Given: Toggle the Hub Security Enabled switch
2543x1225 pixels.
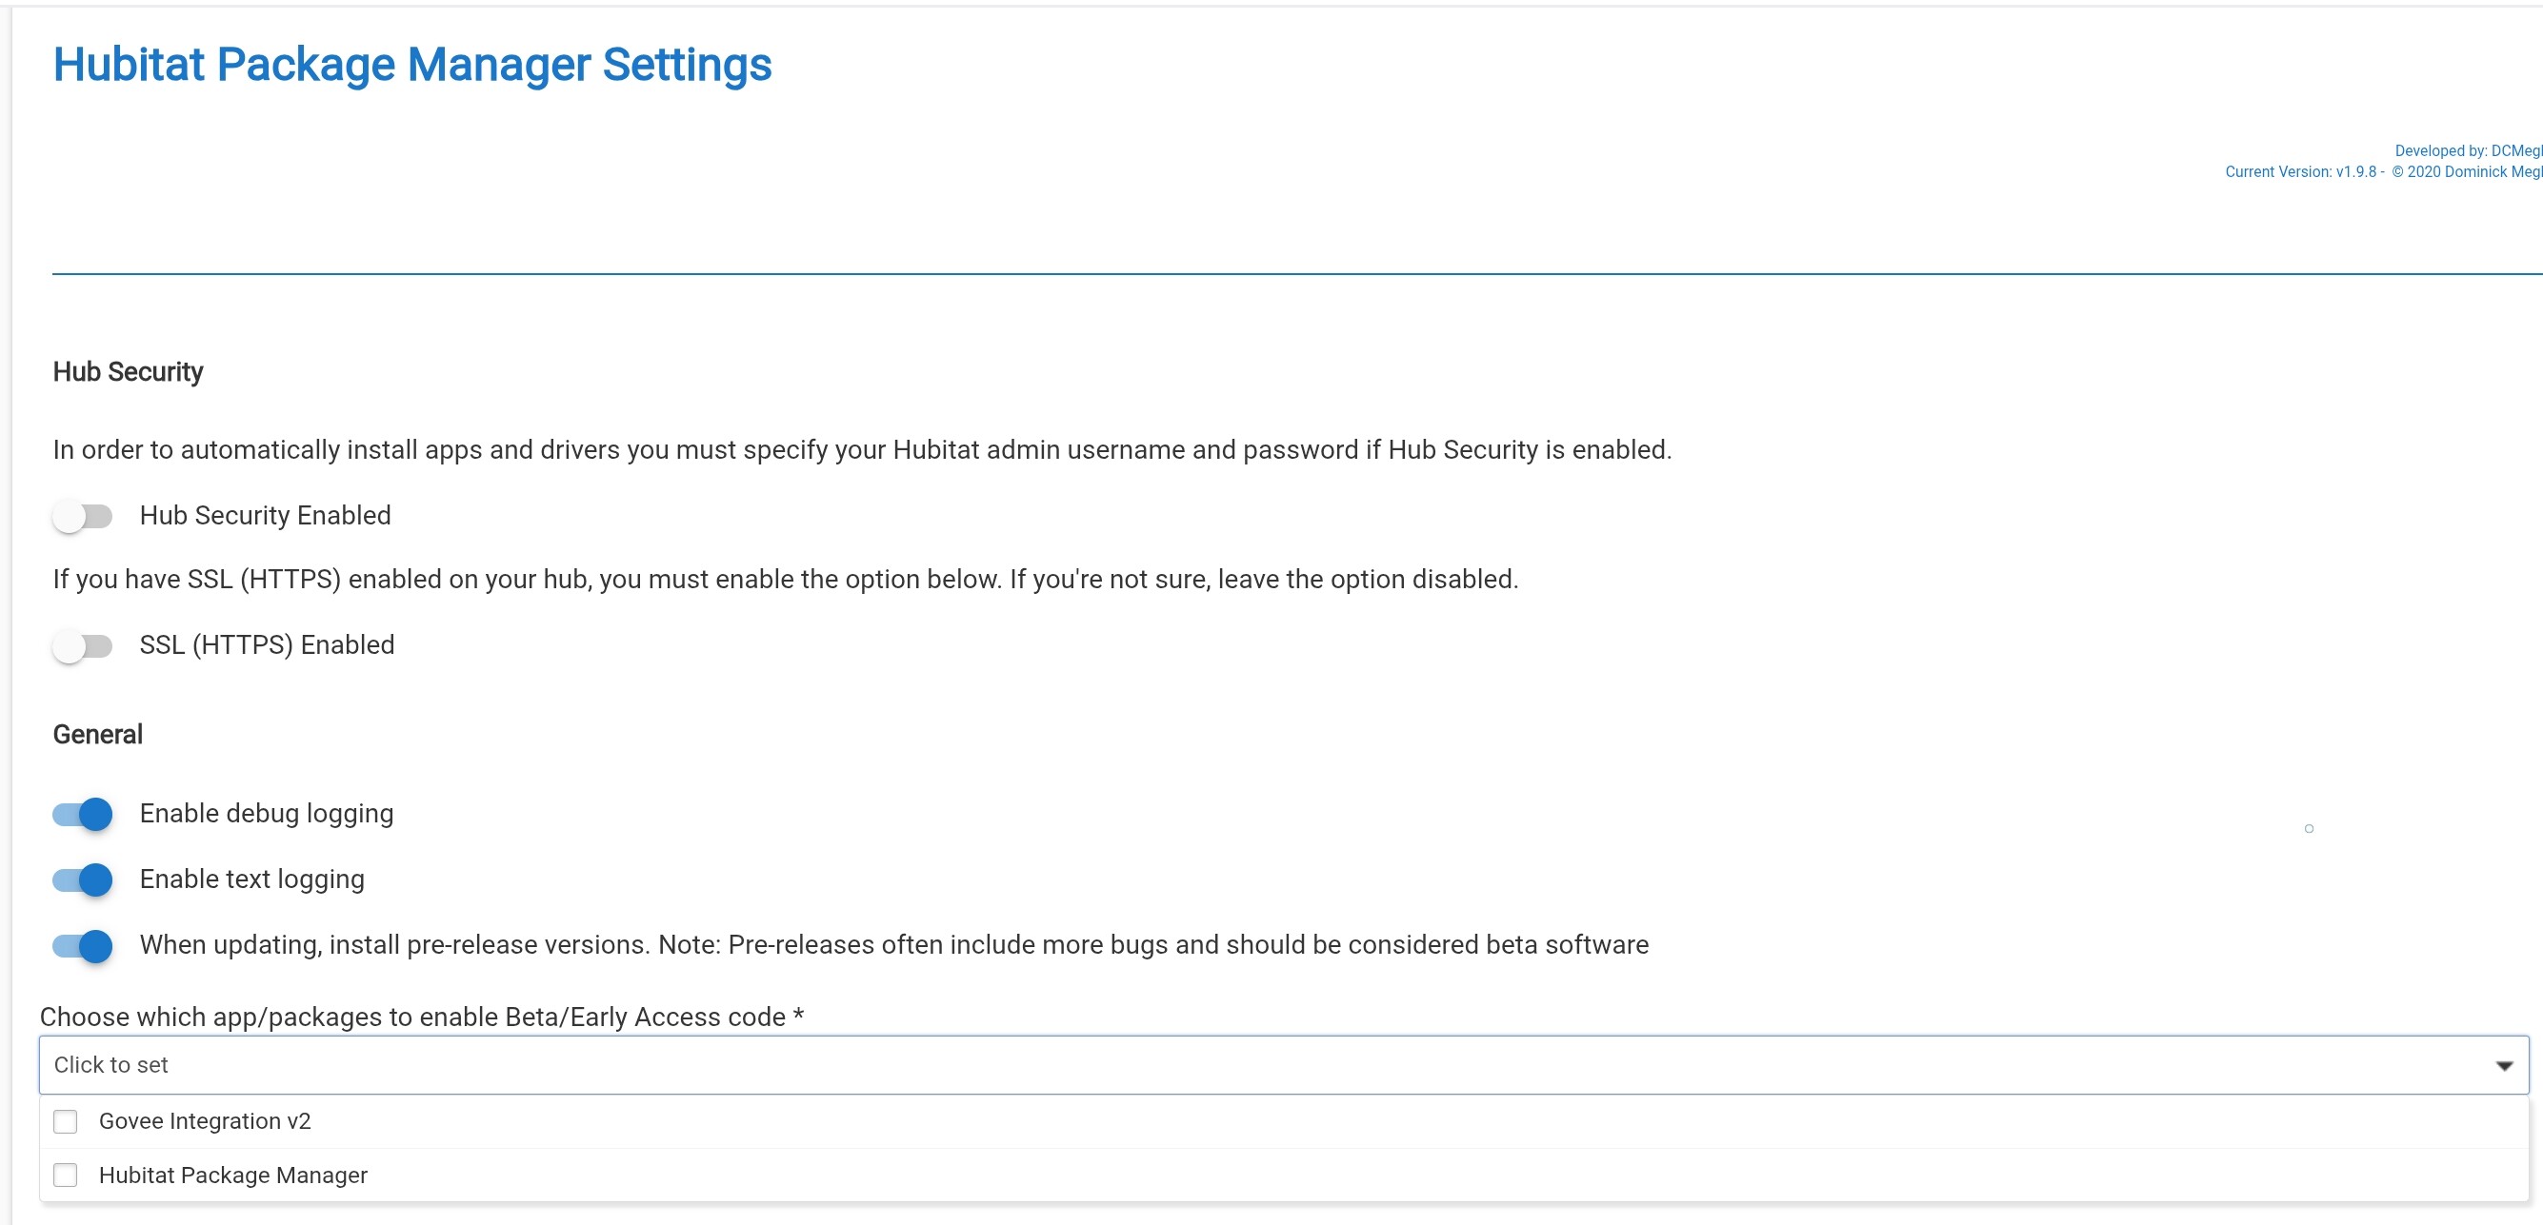Looking at the screenshot, I should tap(83, 516).
